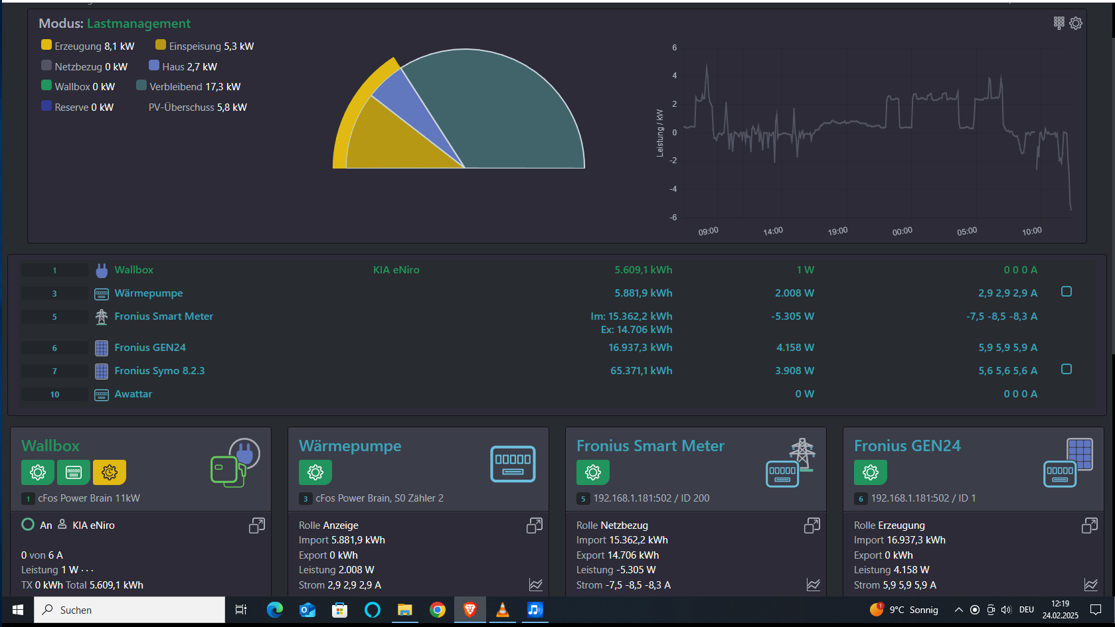Image resolution: width=1115 pixels, height=627 pixels.
Task: Click the system tray show hidden icons chevron
Action: tap(958, 610)
